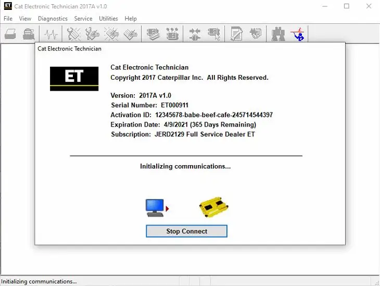This screenshot has height=286, width=380.
Task: Click the black ET logo in dialog
Action: click(x=74, y=78)
